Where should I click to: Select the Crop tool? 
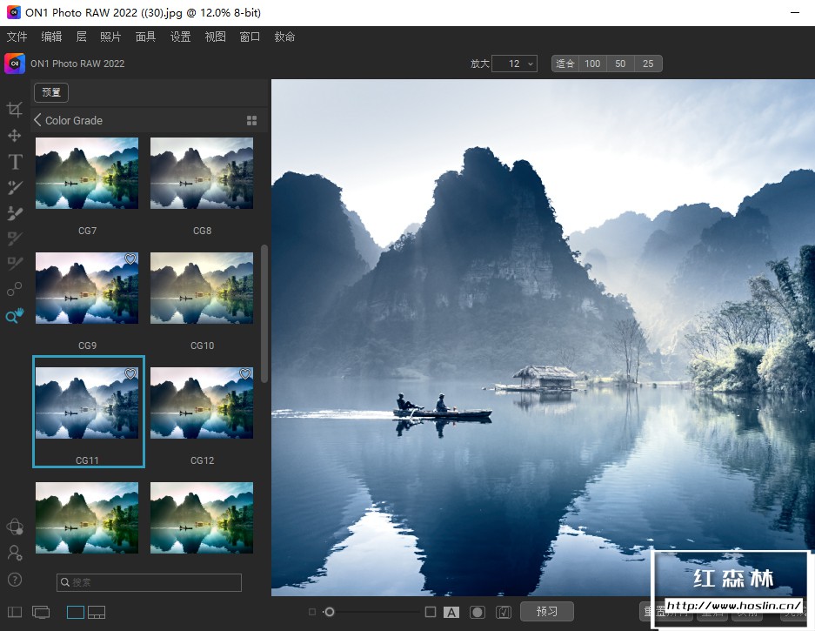pos(15,110)
